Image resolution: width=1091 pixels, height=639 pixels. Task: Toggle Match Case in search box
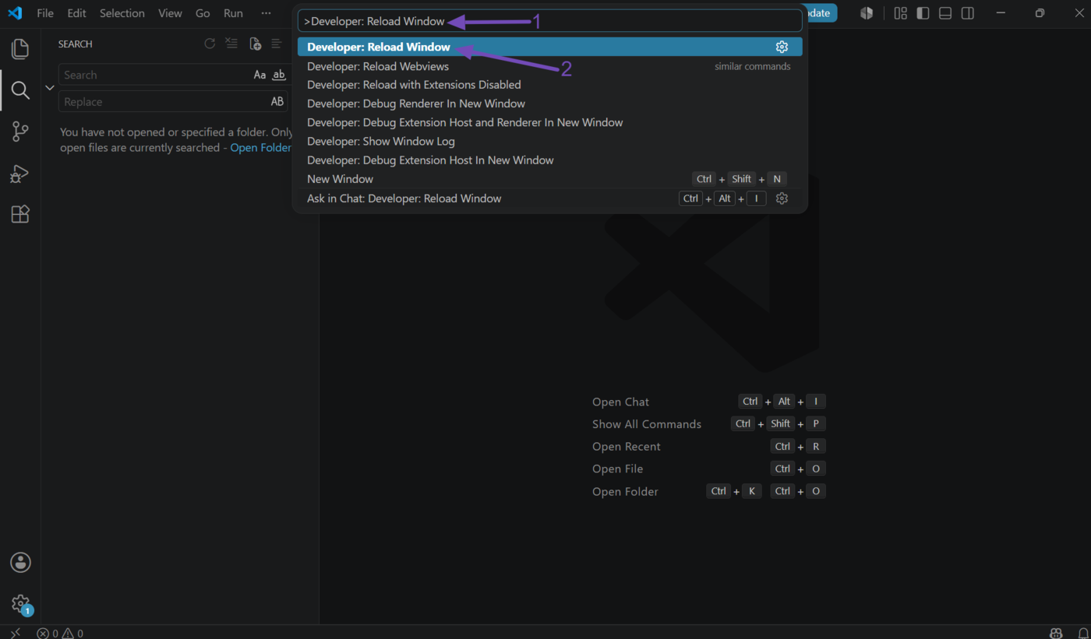tap(260, 75)
